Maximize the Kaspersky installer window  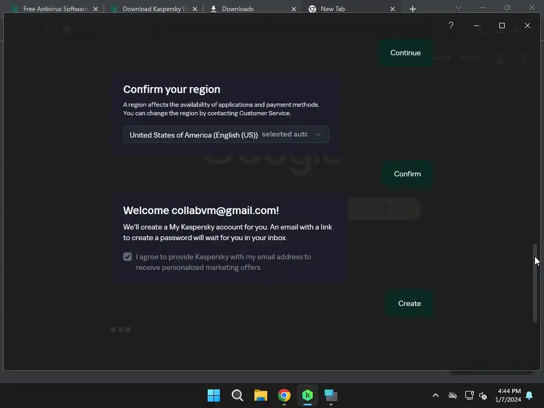[501, 25]
